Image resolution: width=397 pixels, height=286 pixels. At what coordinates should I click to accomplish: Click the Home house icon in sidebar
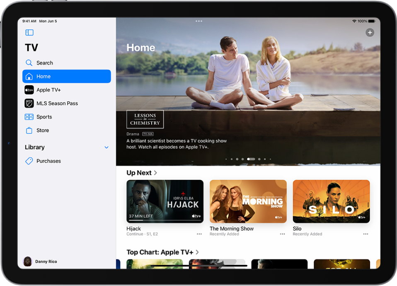pos(29,76)
